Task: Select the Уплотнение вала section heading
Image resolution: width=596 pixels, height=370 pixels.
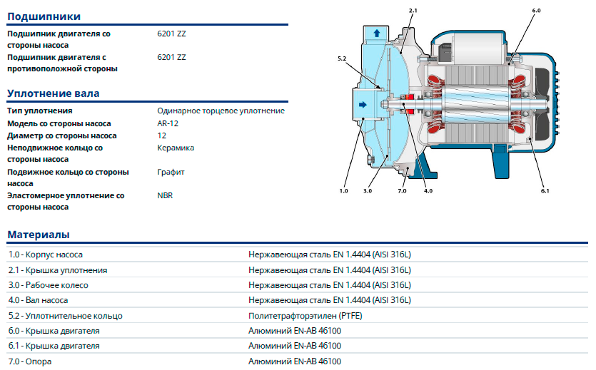Action: pyautogui.click(x=54, y=93)
